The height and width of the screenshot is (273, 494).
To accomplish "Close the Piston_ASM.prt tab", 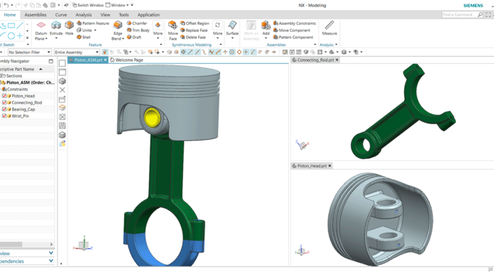I will (x=105, y=60).
